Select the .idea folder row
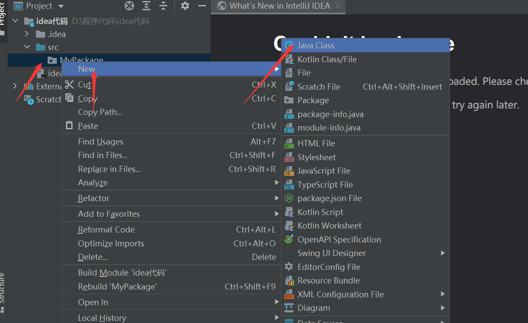 pos(109,34)
